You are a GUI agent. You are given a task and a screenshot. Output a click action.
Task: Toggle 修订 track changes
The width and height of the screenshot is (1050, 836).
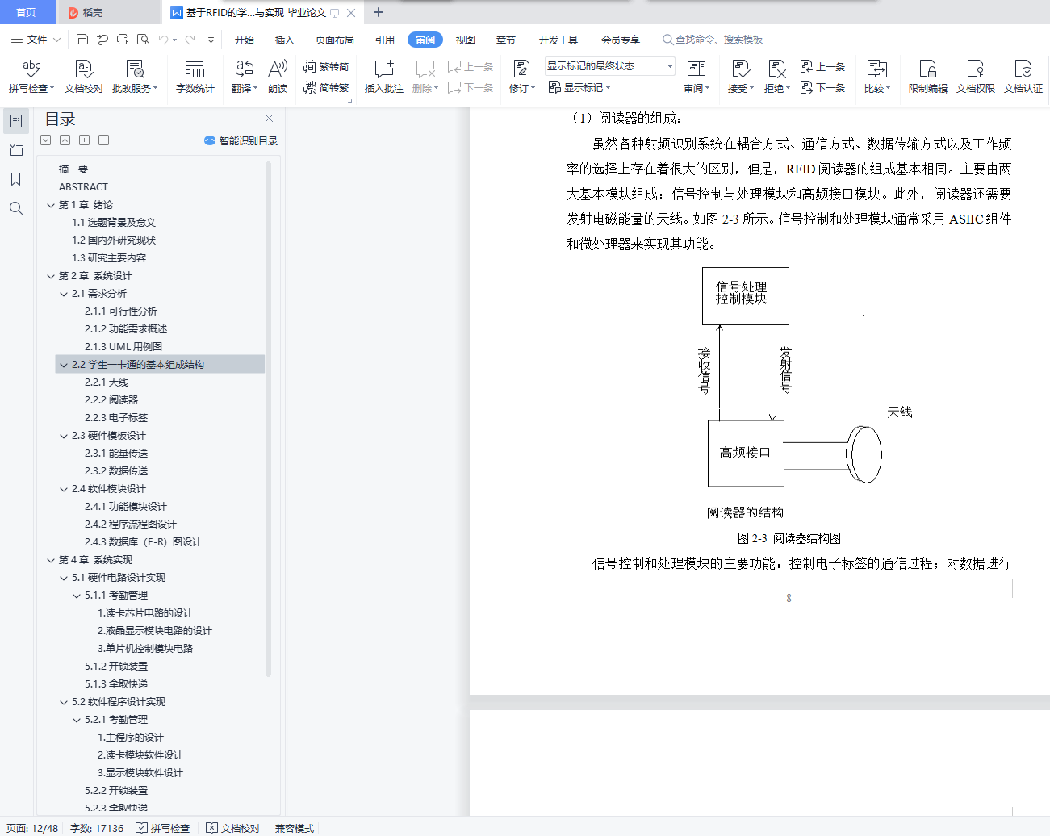pos(522,77)
